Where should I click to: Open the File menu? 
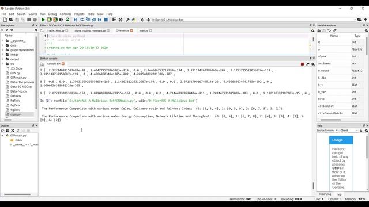3,14
